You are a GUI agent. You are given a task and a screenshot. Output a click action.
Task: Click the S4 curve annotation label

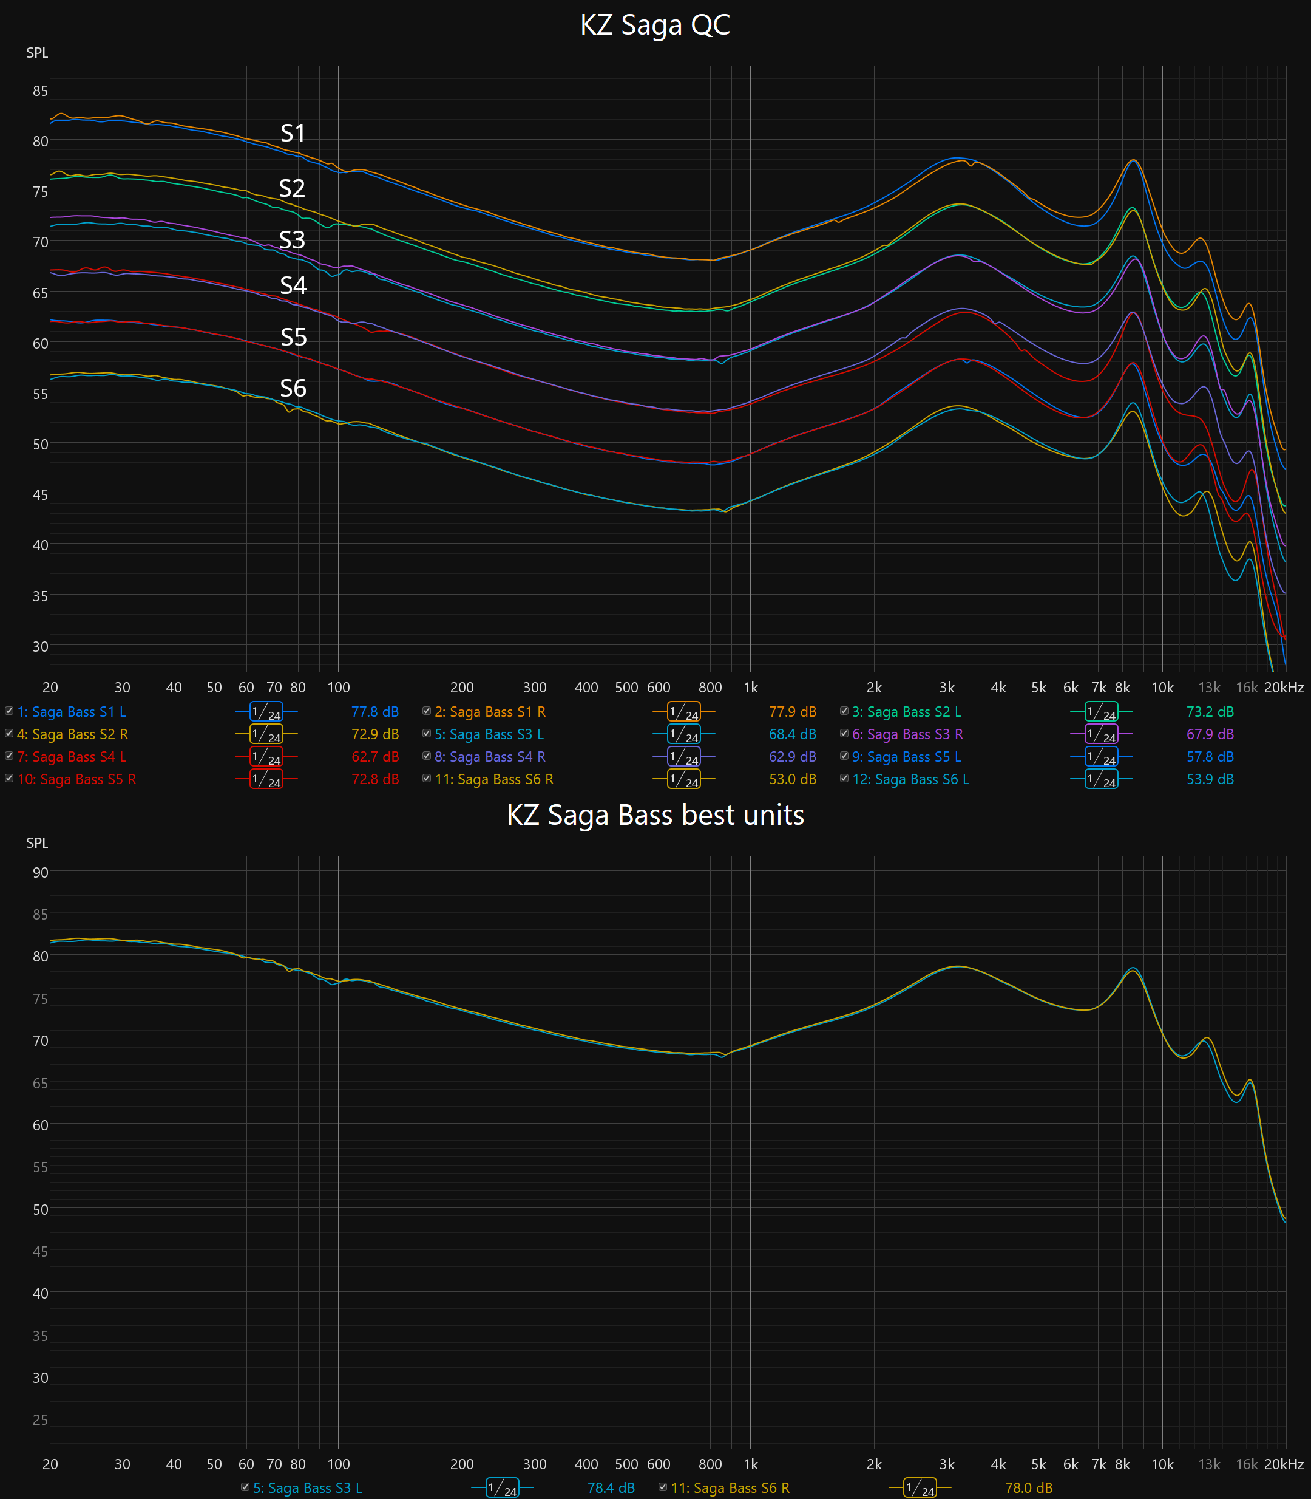(x=293, y=285)
